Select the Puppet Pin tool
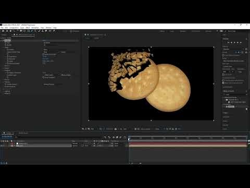 [x=54, y=31]
